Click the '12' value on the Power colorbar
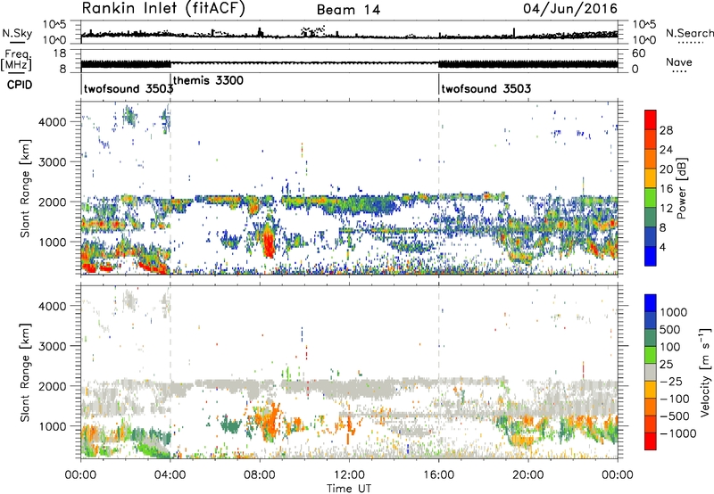This screenshot has width=714, height=494. coord(666,209)
